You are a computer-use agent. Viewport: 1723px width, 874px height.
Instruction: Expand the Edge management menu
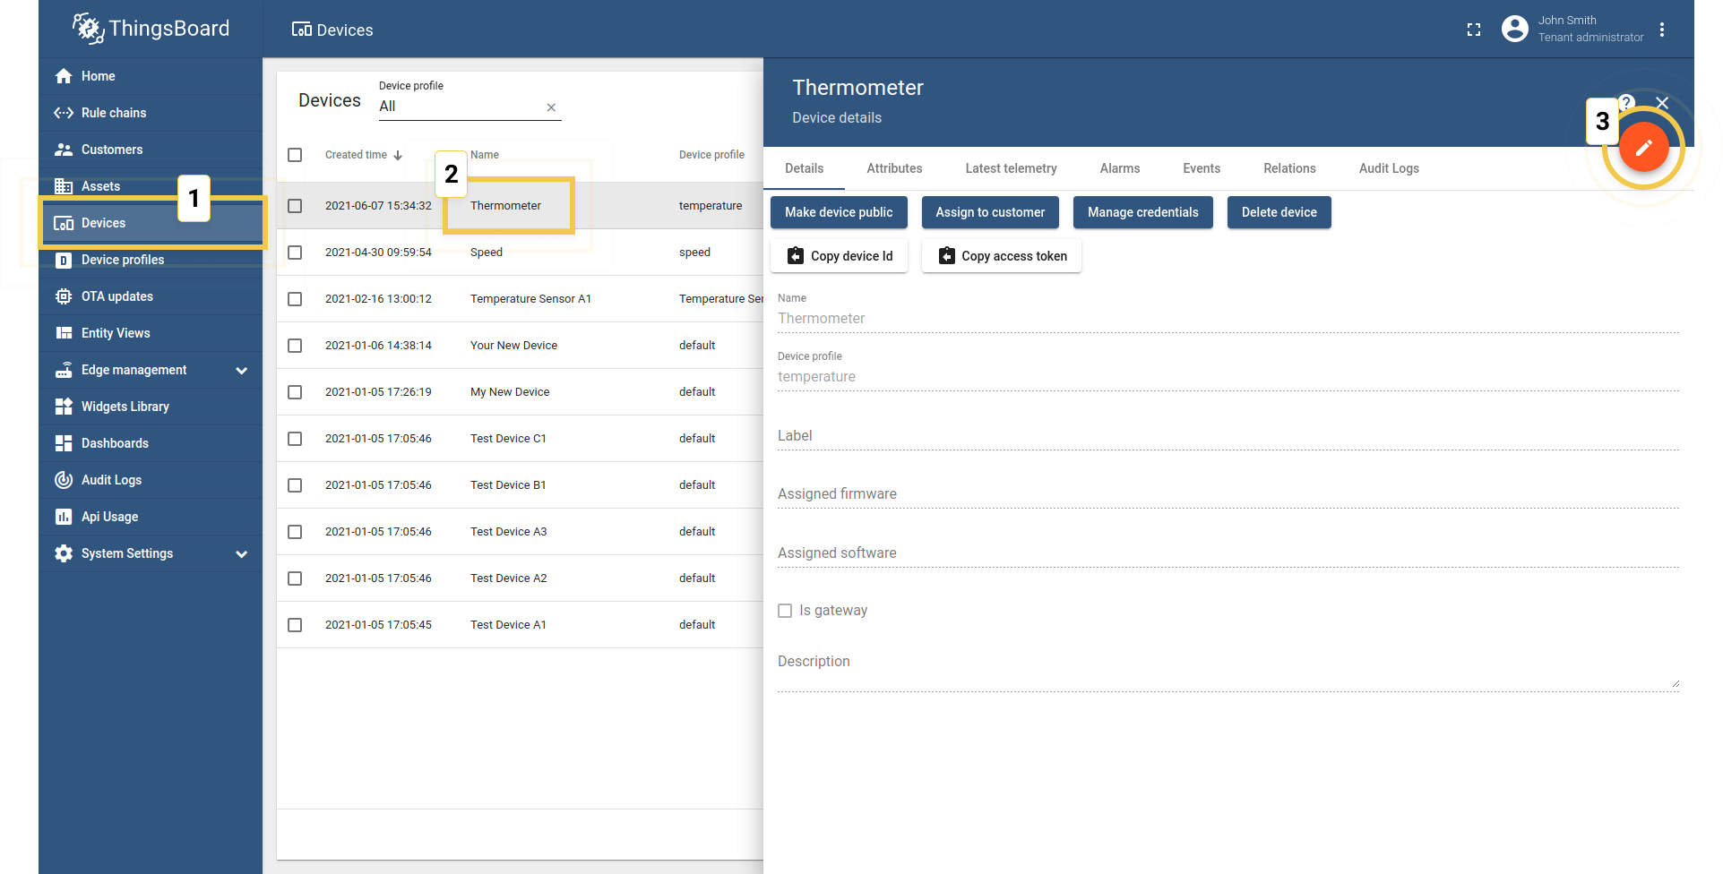241,369
